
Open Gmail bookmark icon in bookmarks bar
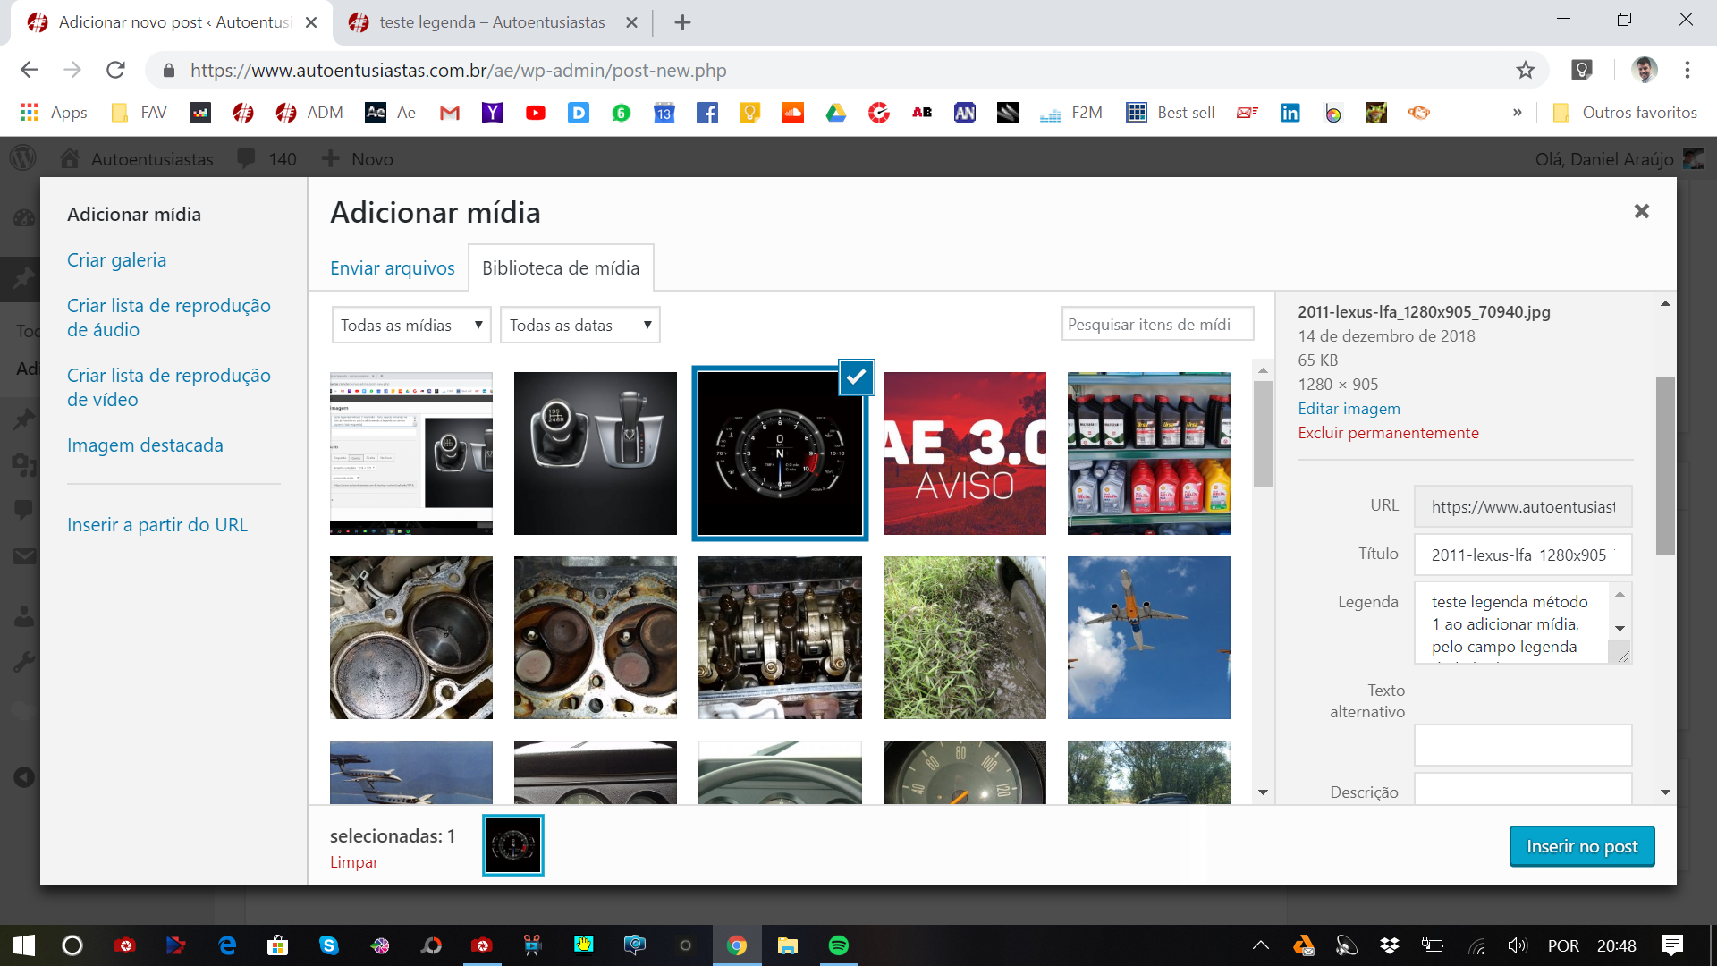pos(449,113)
